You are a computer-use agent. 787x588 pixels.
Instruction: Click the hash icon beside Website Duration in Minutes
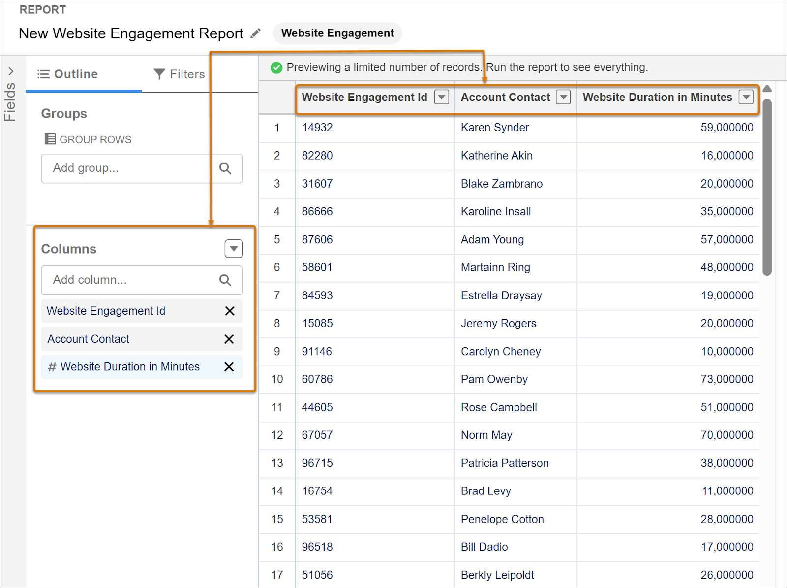point(52,367)
